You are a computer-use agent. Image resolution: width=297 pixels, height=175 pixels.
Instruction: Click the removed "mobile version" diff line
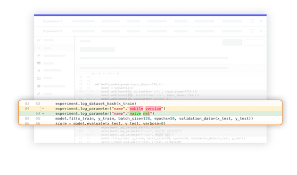150,109
